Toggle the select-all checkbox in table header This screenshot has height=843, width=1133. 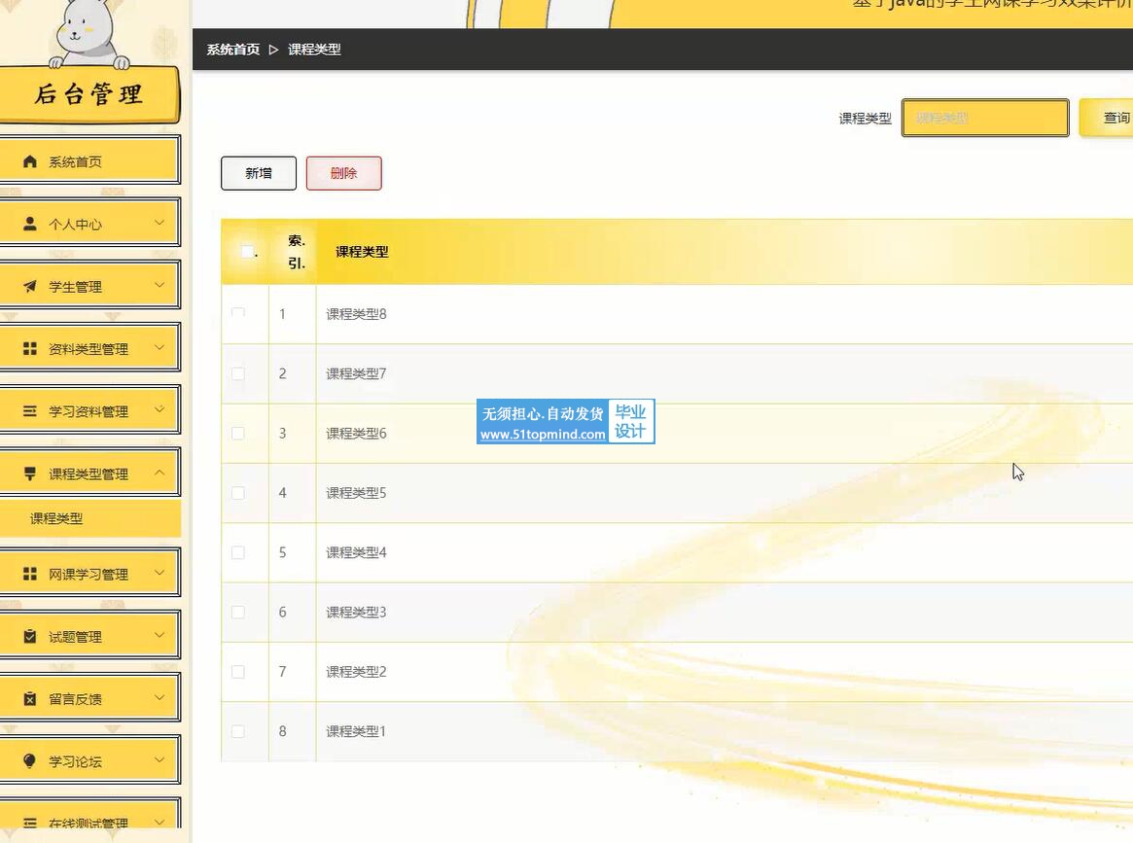click(x=247, y=252)
